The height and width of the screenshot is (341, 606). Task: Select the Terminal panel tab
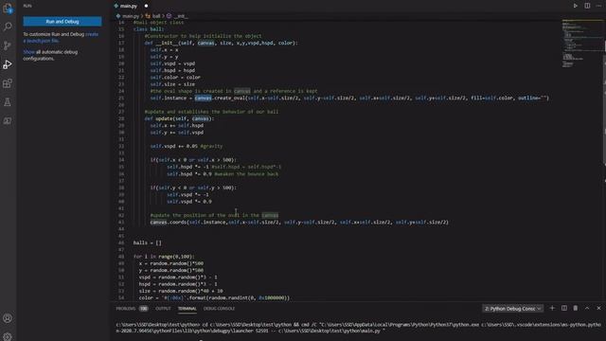(x=187, y=309)
